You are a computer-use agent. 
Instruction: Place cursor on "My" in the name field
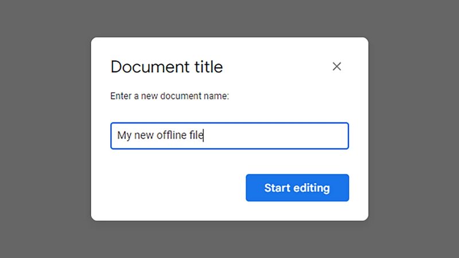pos(124,136)
